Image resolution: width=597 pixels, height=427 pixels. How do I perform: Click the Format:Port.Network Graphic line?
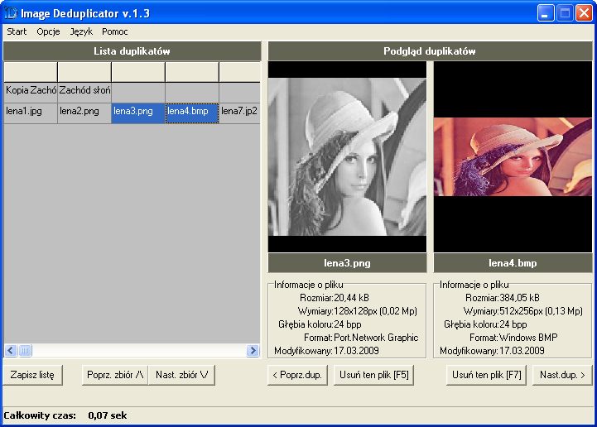click(x=361, y=337)
